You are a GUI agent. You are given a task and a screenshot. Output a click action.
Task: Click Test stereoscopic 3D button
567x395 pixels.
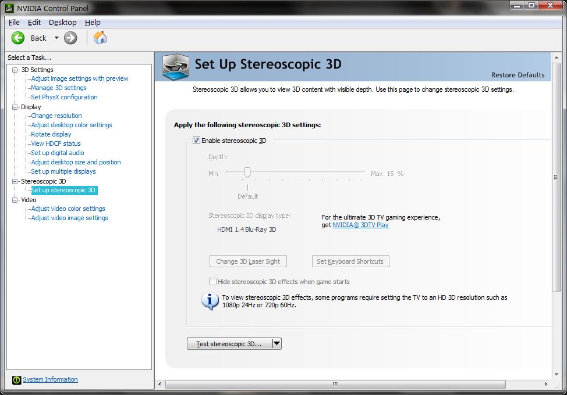tap(229, 344)
